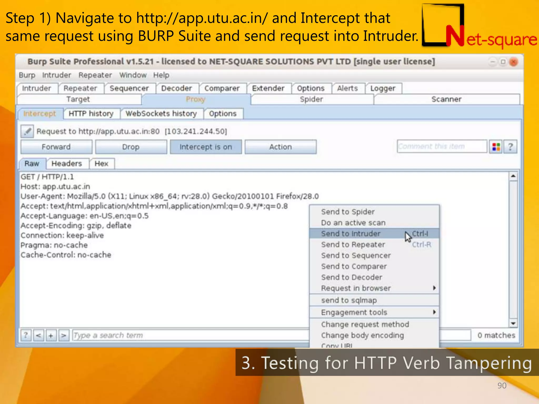This screenshot has width=539, height=404.
Task: Click the Forward button
Action: coord(56,147)
